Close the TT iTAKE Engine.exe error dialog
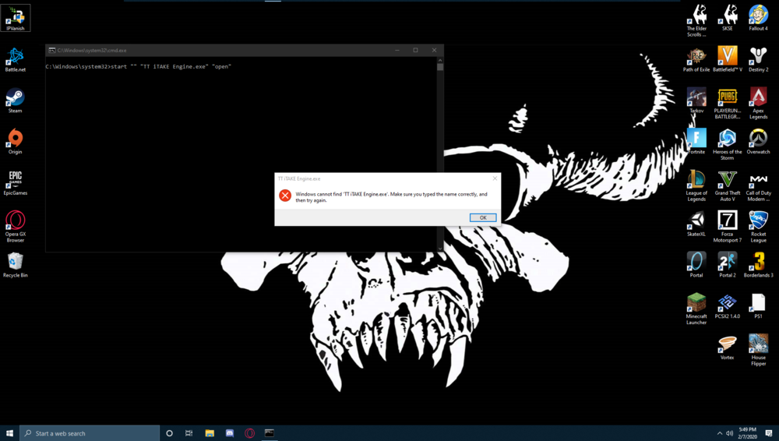 495,178
